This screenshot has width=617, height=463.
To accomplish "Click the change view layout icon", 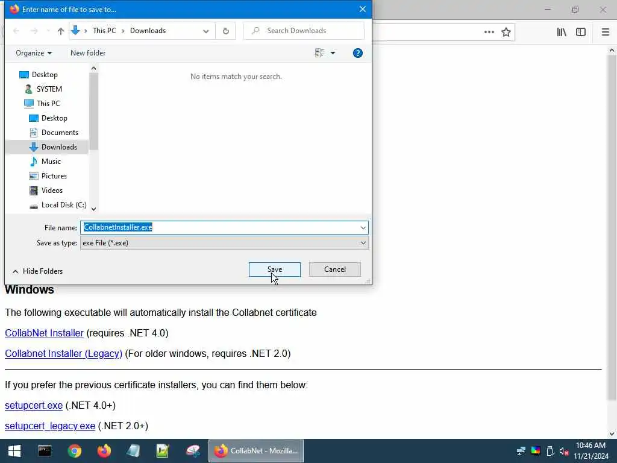I will coord(319,53).
